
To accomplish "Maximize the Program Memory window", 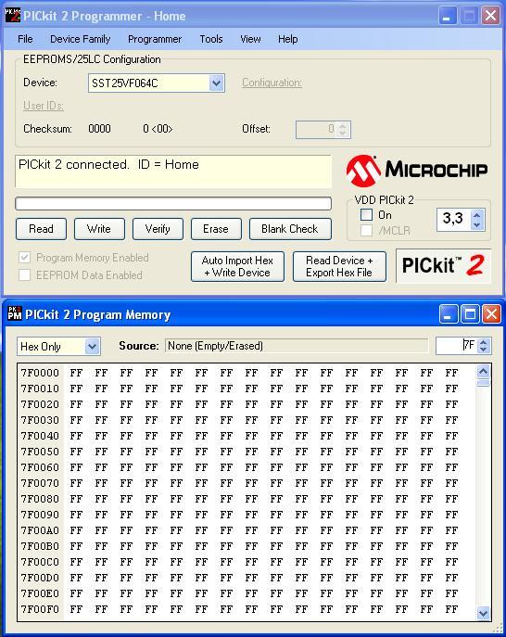I will (x=470, y=314).
